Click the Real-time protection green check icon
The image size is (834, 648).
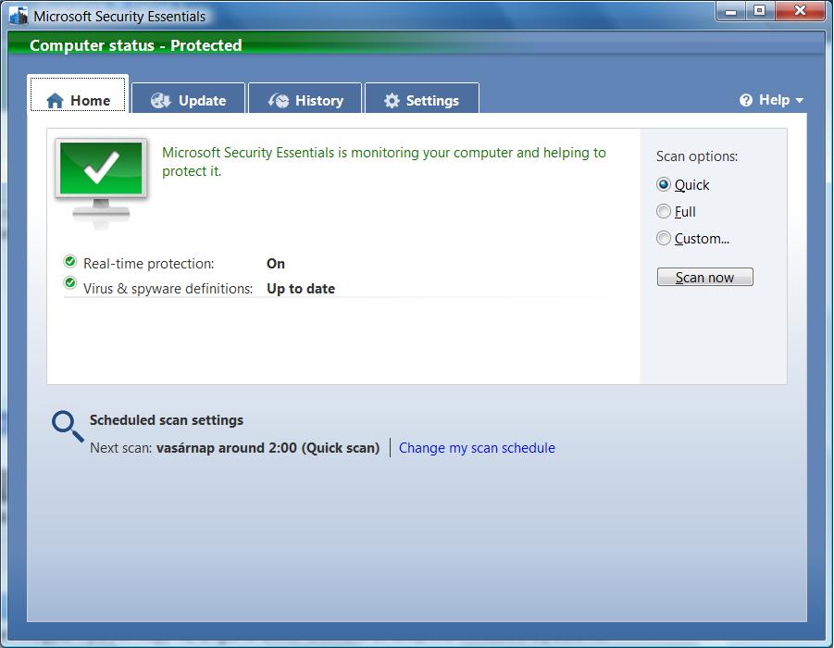70,262
